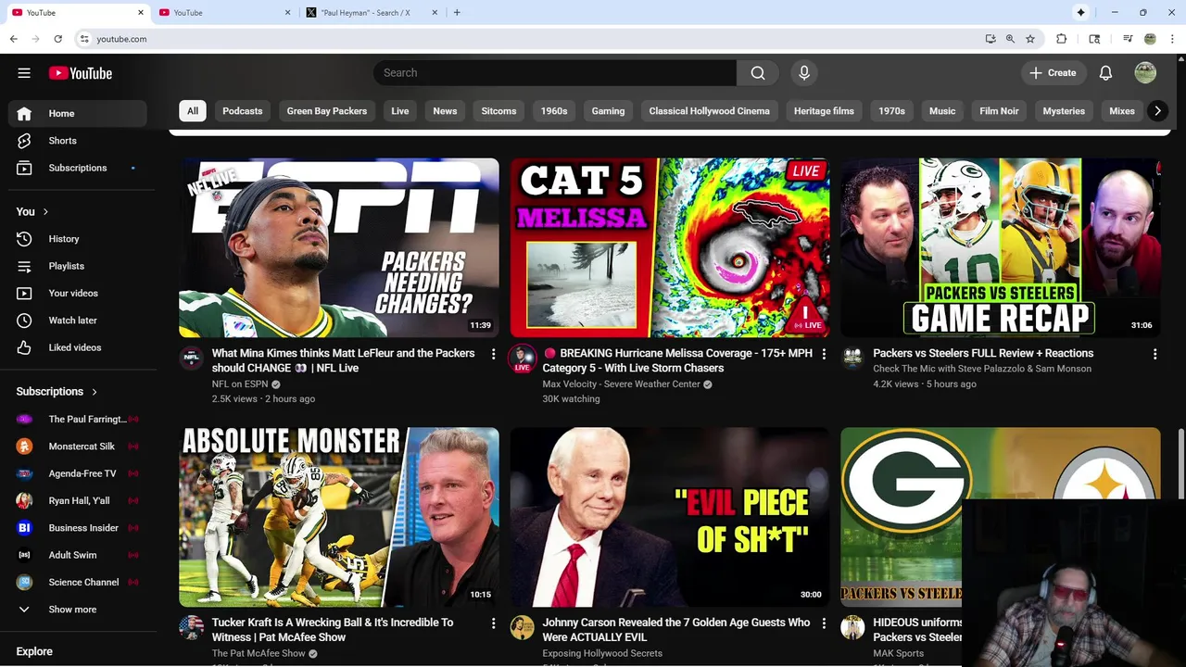Select the Film Noir filter chip
The width and height of the screenshot is (1186, 667).
click(999, 111)
